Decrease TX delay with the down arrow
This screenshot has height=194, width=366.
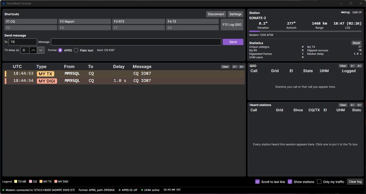click(x=41, y=50)
